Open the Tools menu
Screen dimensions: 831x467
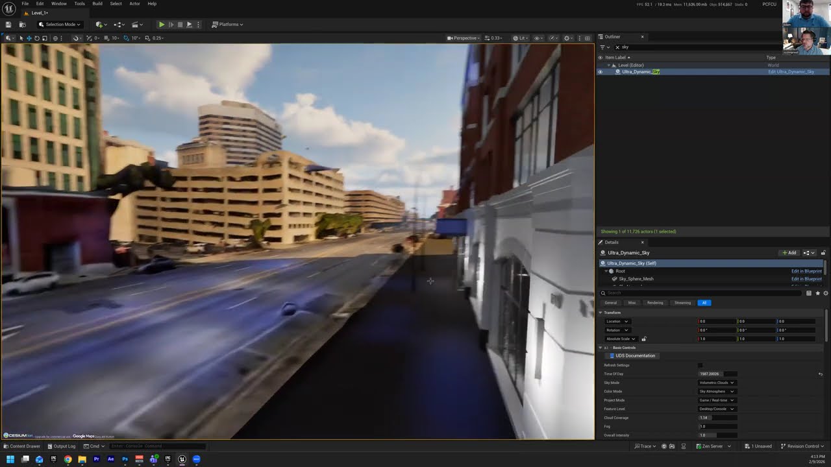79,4
